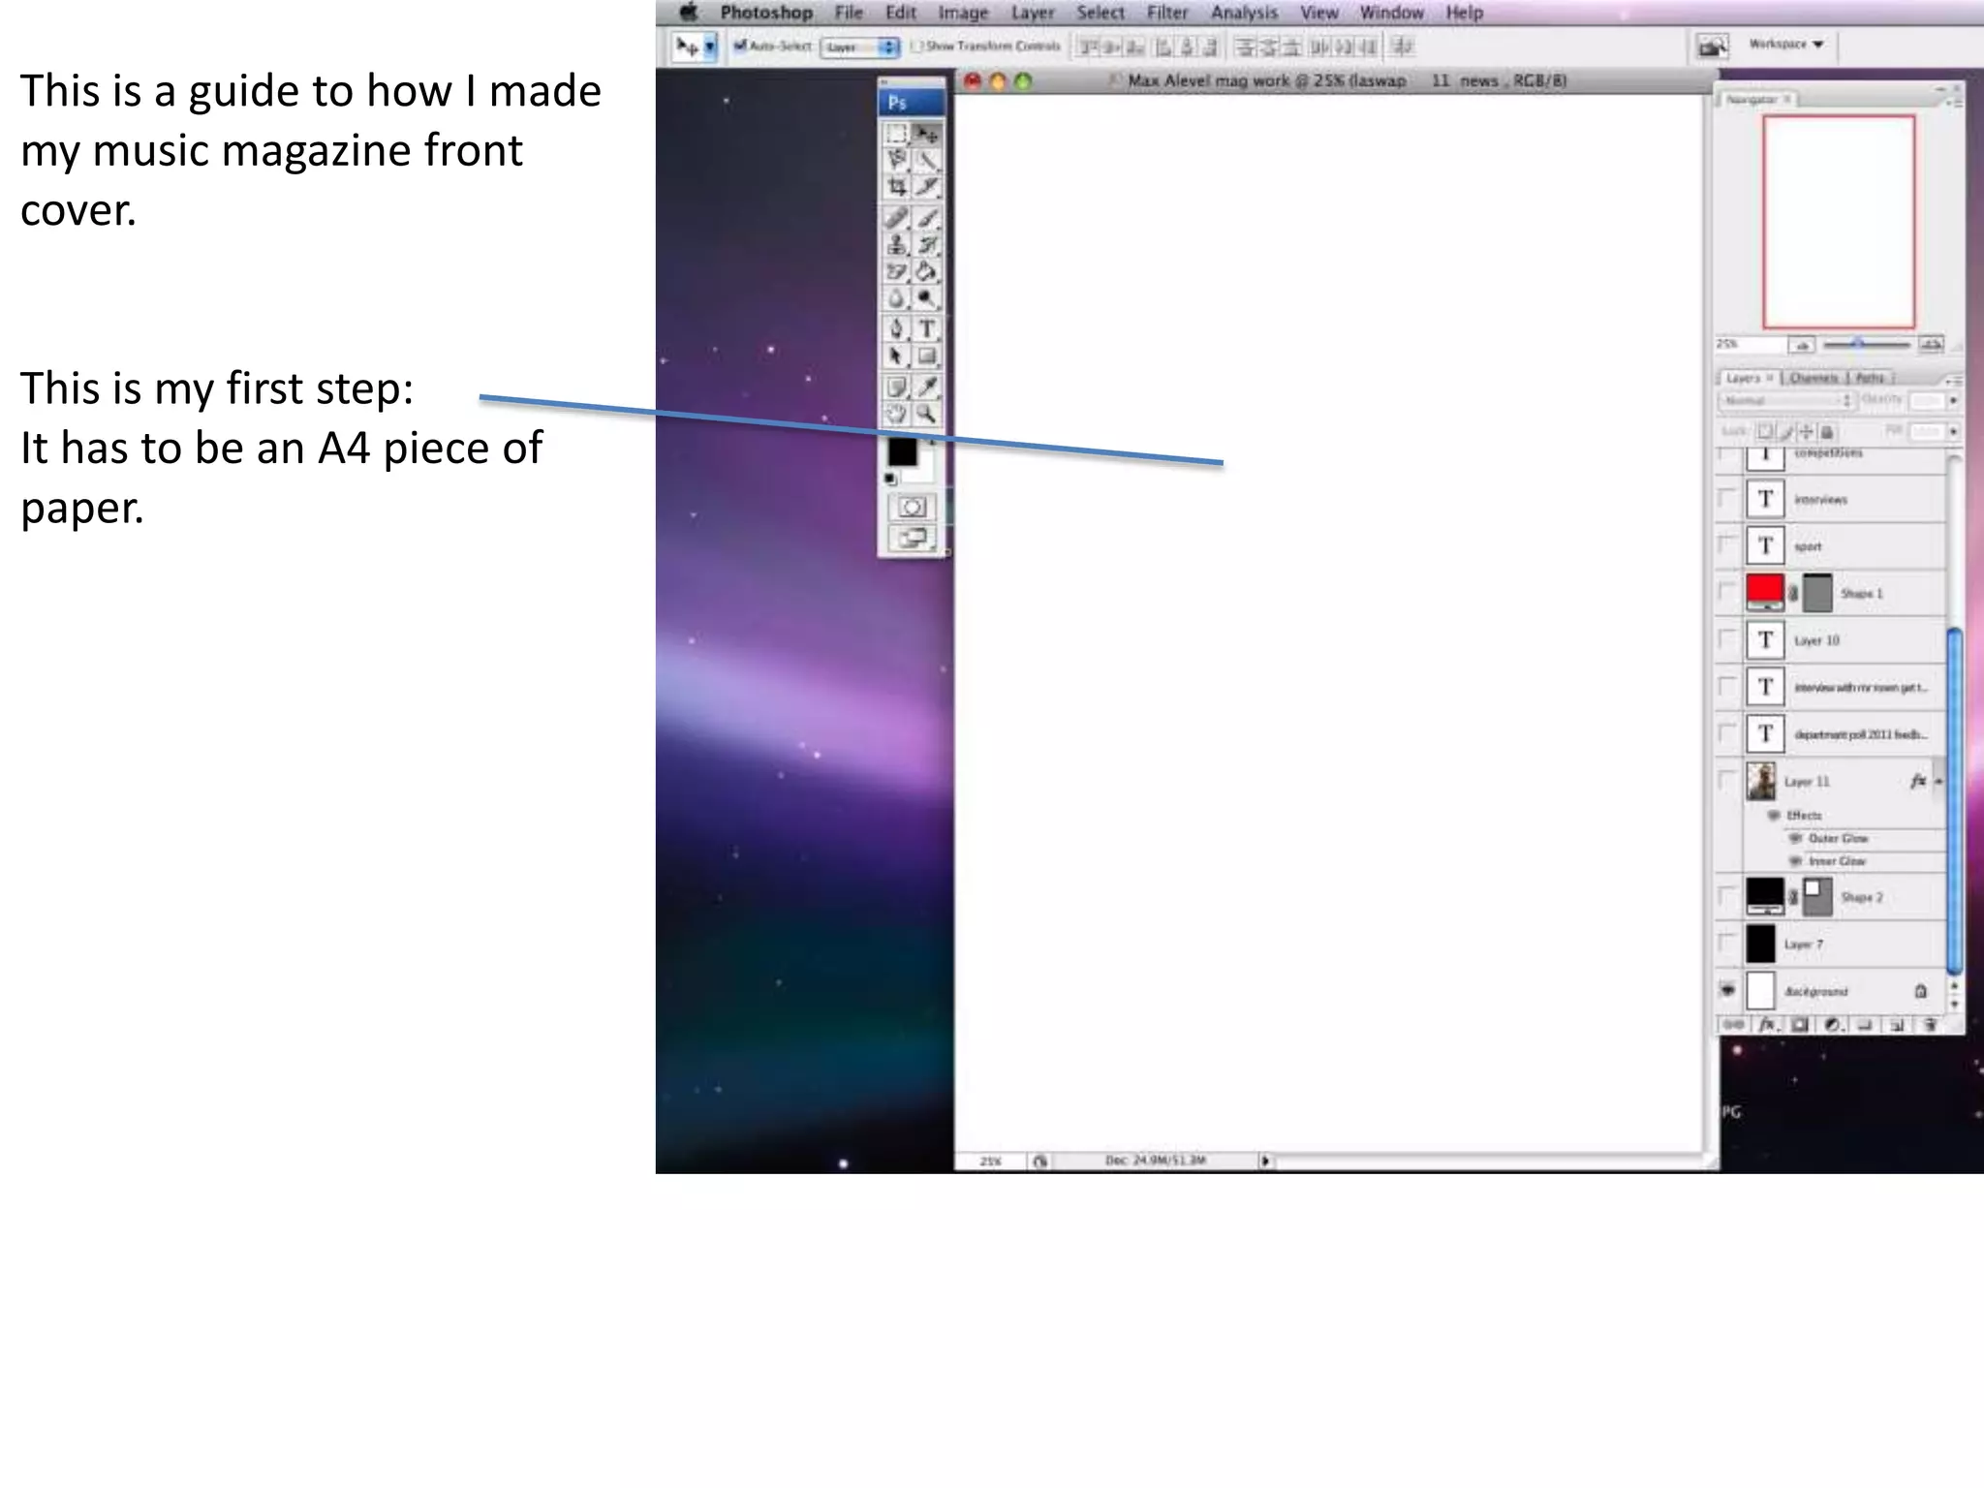Select the Rectangular Marquee tool
The height and width of the screenshot is (1488, 1984).
897,134
